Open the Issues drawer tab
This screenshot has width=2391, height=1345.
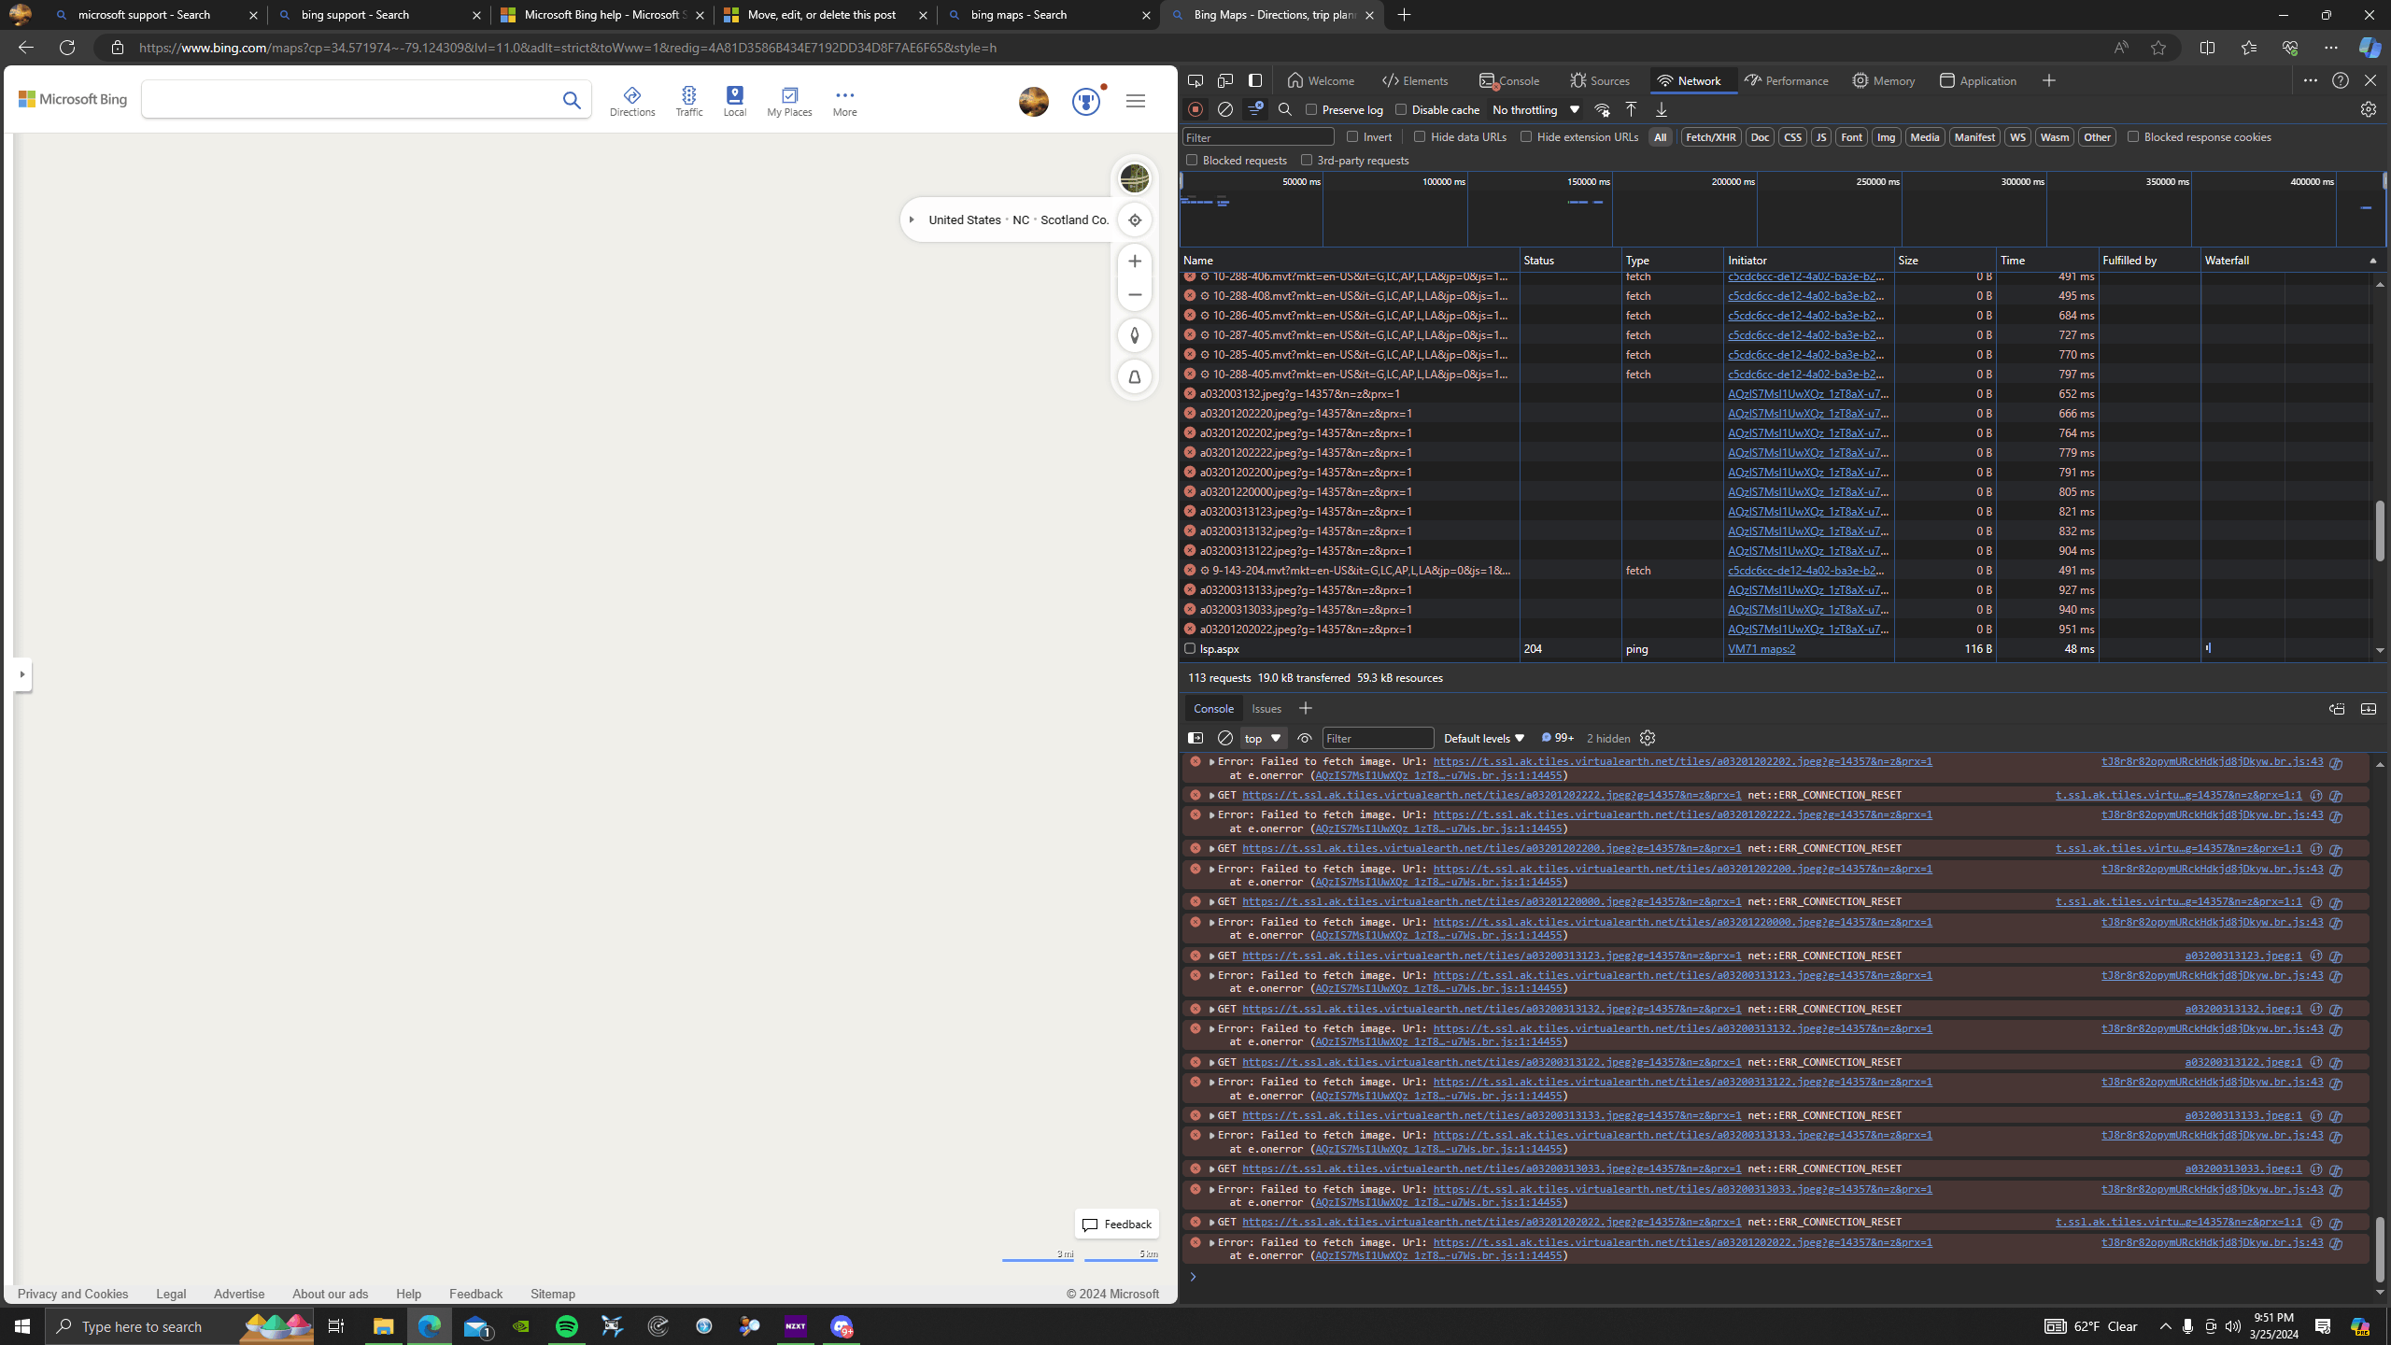click(x=1266, y=709)
